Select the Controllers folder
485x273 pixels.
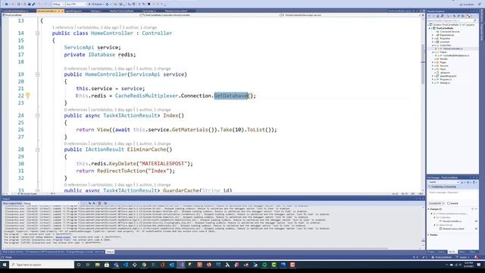click(446, 45)
